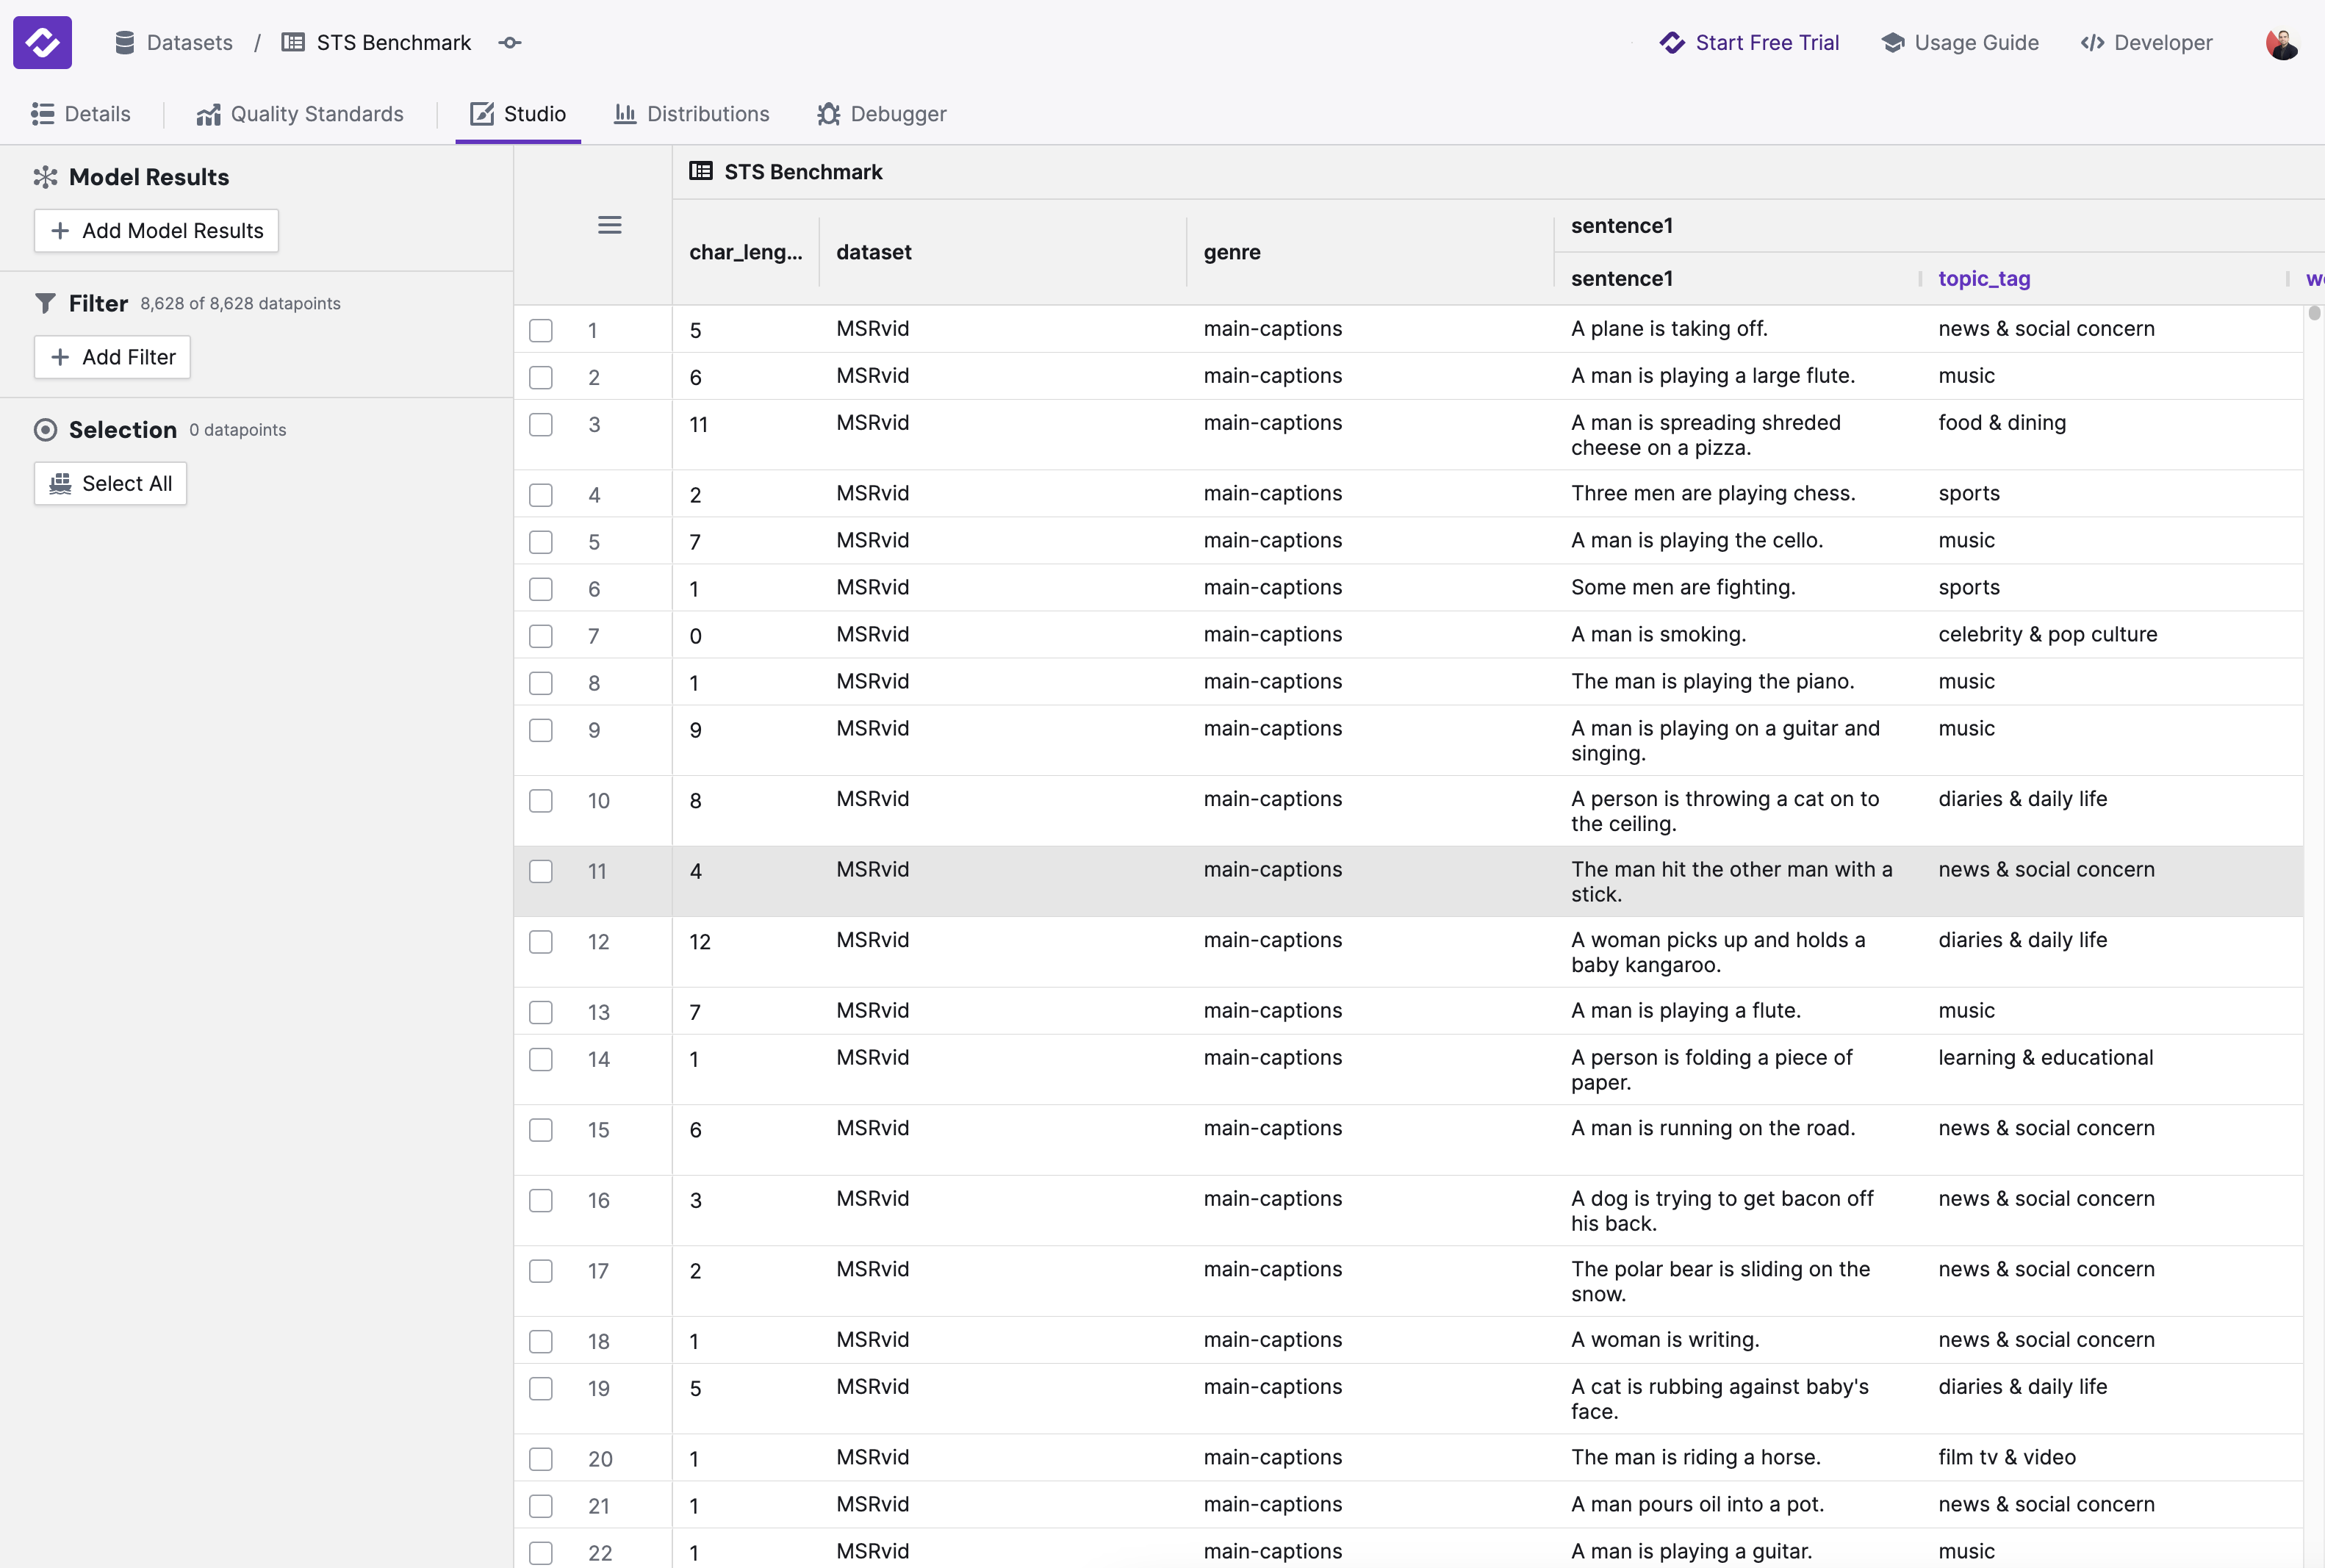The height and width of the screenshot is (1568, 2325).
Task: Switch to the Studio tab
Action: pyautogui.click(x=519, y=114)
